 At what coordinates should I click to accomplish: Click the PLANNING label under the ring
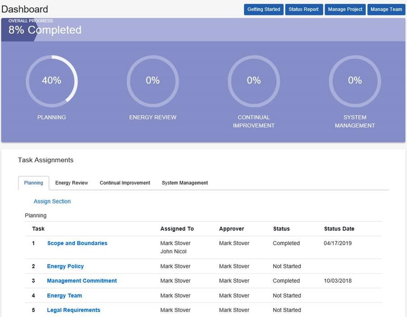coord(52,117)
